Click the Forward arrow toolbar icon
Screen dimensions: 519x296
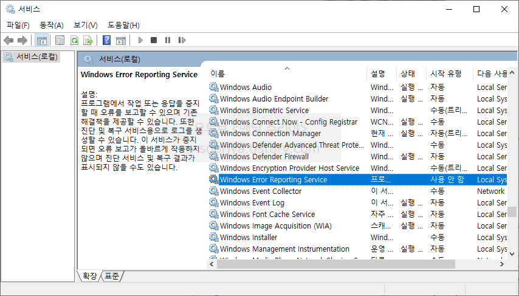[x=22, y=40]
